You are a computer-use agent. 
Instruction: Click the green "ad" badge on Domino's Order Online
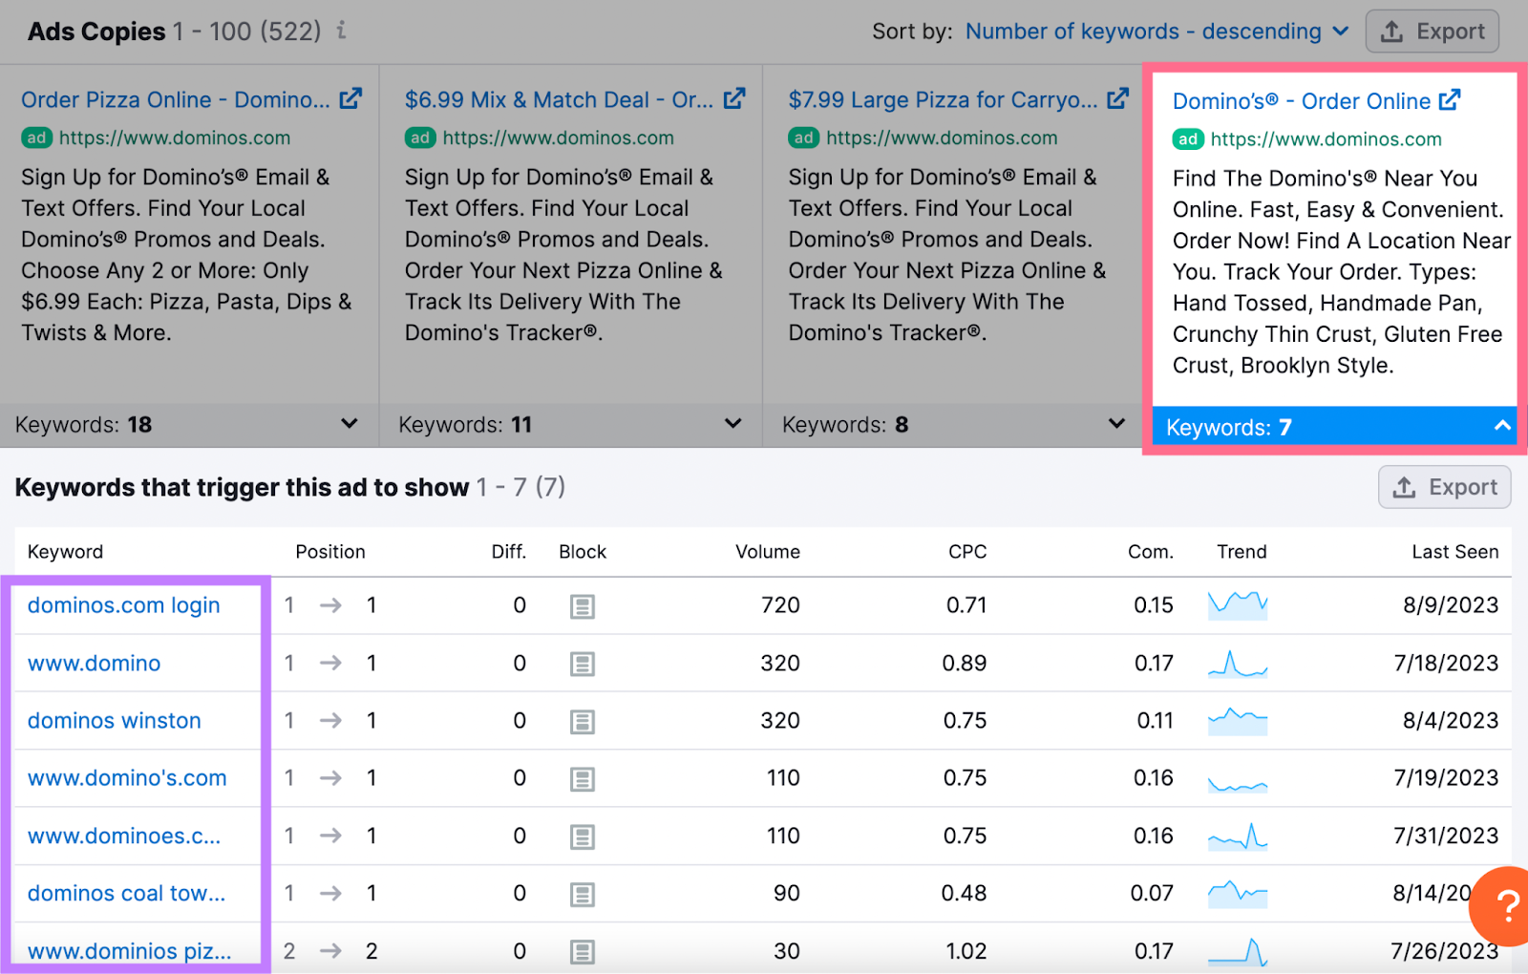tap(1187, 139)
